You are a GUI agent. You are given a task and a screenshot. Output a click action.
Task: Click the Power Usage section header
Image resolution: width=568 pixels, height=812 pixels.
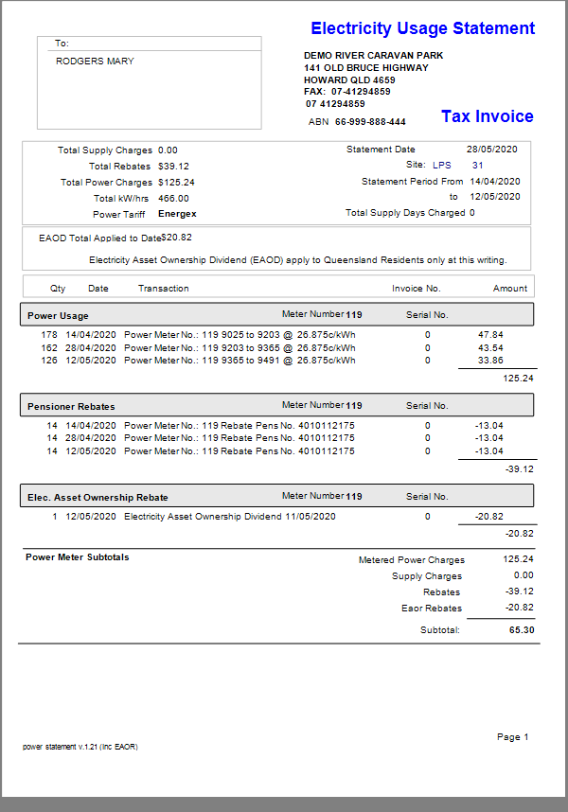[59, 315]
